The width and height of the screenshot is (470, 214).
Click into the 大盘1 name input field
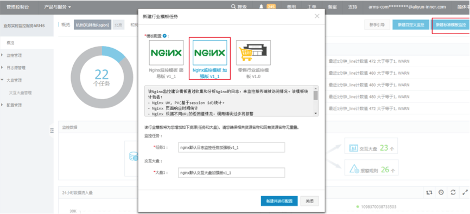click(231, 173)
